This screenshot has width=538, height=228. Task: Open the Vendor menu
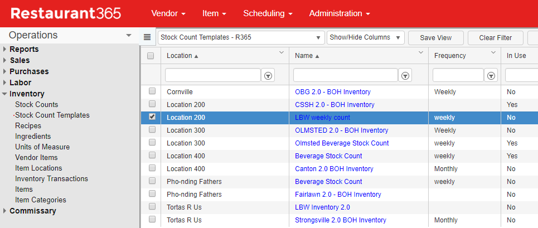click(x=168, y=13)
